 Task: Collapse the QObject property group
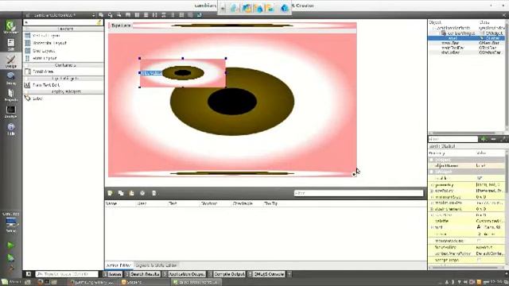point(432,160)
